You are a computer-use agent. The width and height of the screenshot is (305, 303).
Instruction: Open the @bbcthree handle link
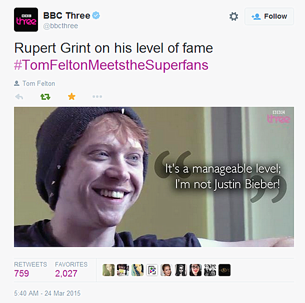click(60, 26)
